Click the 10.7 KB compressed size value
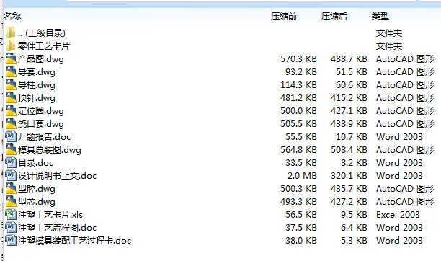Image resolution: width=441 pixels, height=261 pixels. click(x=351, y=136)
